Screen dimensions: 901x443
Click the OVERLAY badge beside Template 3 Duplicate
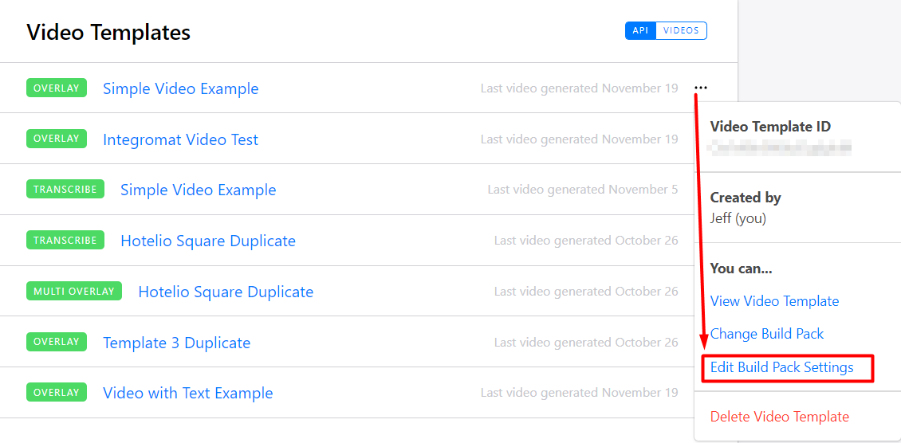coord(56,342)
